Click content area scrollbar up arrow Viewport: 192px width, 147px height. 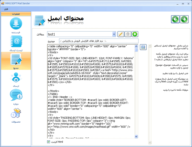point(136,46)
